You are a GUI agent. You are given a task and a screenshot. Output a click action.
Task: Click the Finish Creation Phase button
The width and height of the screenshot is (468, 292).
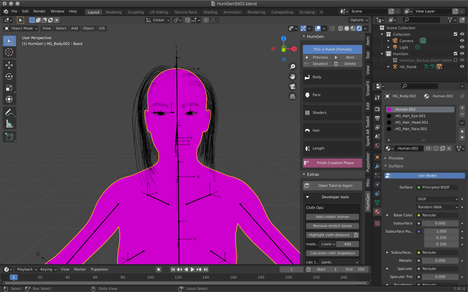332,163
